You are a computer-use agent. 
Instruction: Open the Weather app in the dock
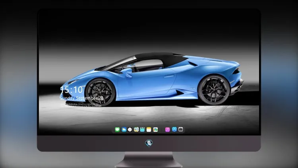click(124, 130)
